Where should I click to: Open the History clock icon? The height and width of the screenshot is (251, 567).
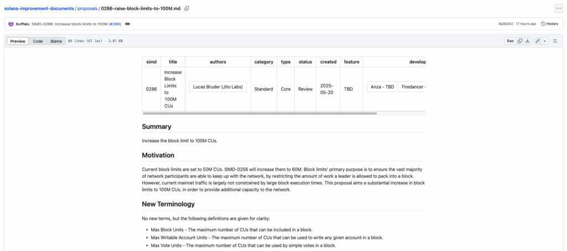pos(543,24)
